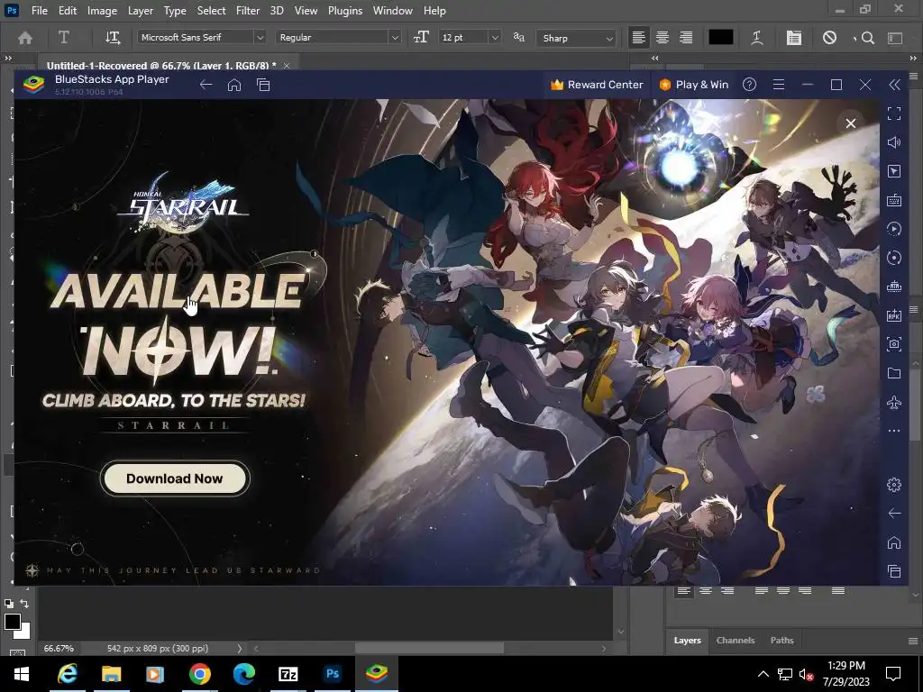Image resolution: width=923 pixels, height=692 pixels.
Task: Open the Windows notification center
Action: [x=893, y=674]
